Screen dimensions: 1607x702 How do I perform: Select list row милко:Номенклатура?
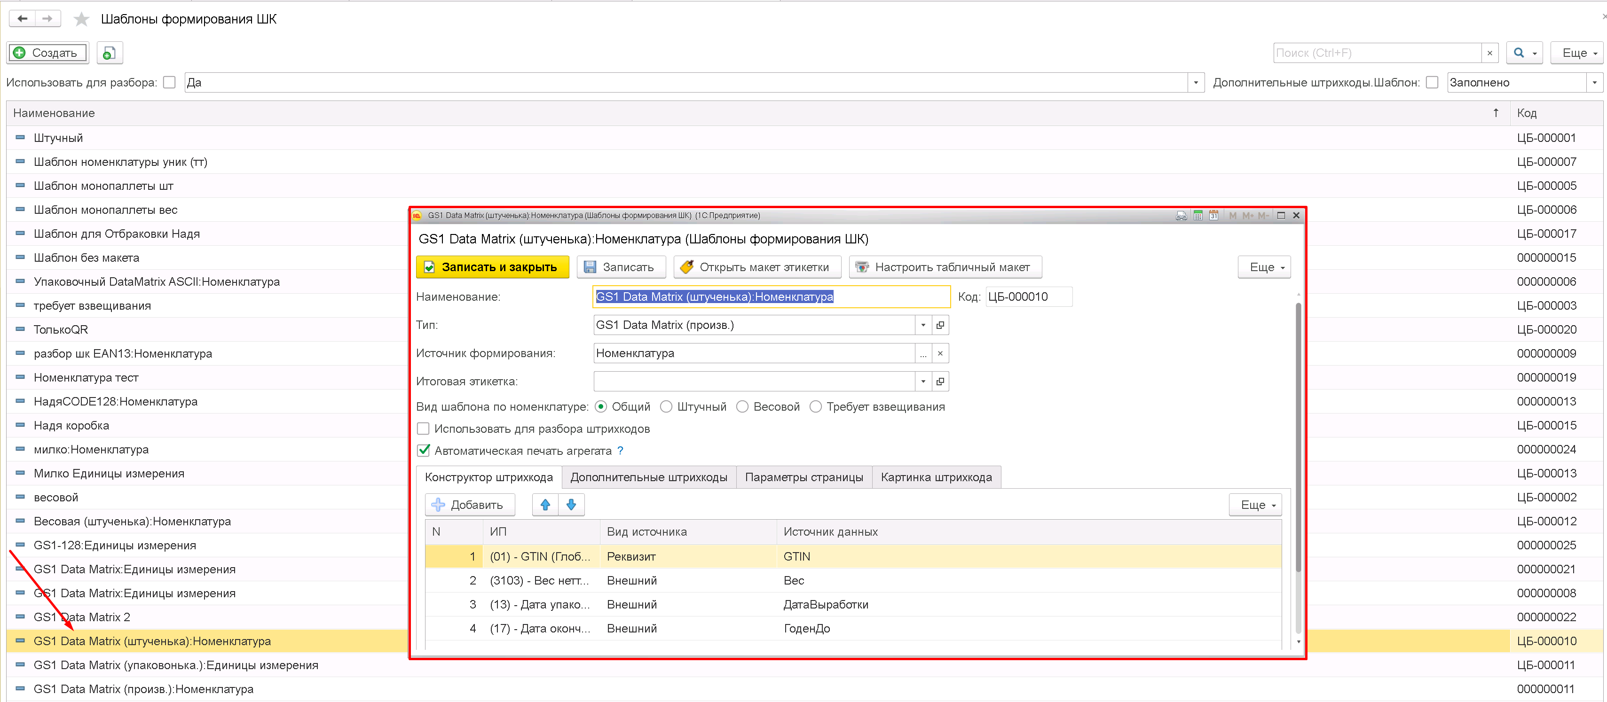pos(805,450)
